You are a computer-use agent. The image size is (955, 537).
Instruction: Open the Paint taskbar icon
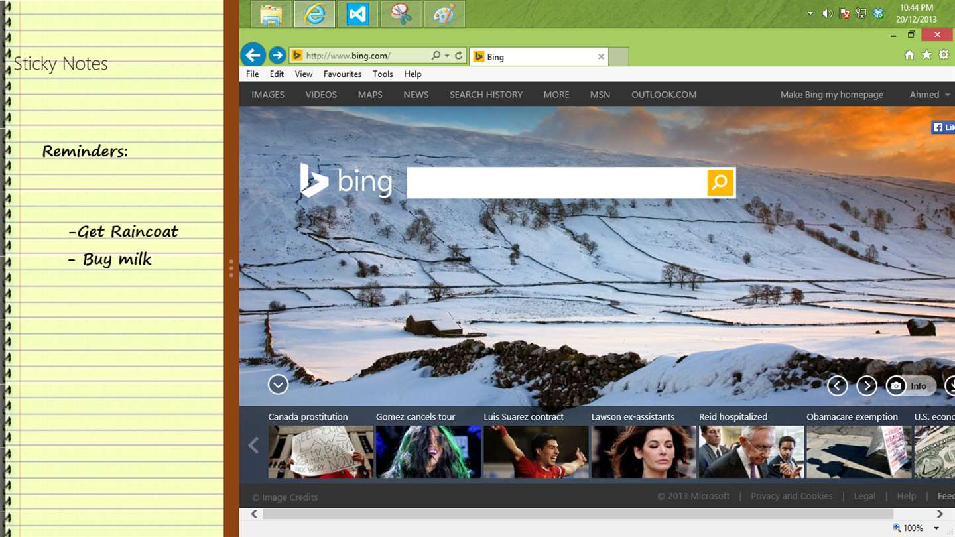tap(444, 14)
